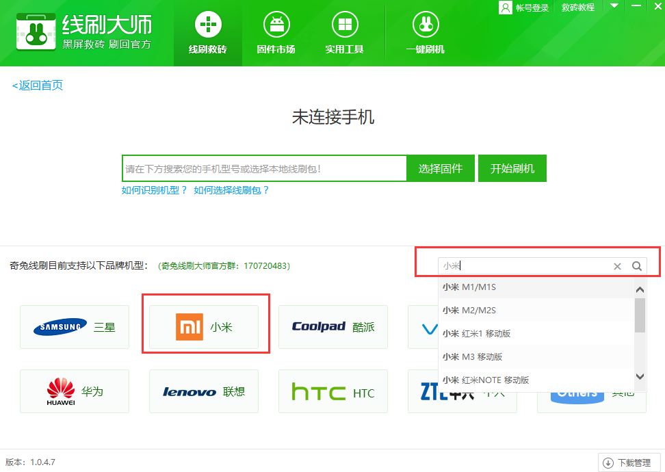The height and width of the screenshot is (472, 665).
Task: Click the 线刷大师 rabbit logo icon
Action: [36, 32]
